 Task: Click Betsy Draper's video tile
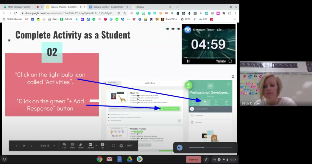point(276,84)
